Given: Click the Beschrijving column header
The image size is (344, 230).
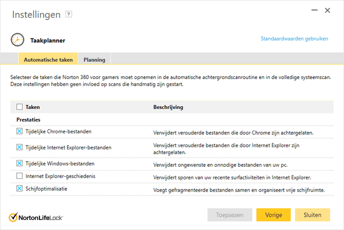Looking at the screenshot, I should point(168,107).
